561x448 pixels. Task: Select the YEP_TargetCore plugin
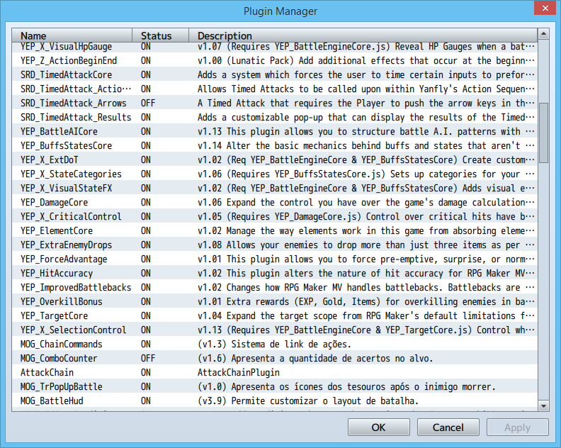(x=274, y=316)
